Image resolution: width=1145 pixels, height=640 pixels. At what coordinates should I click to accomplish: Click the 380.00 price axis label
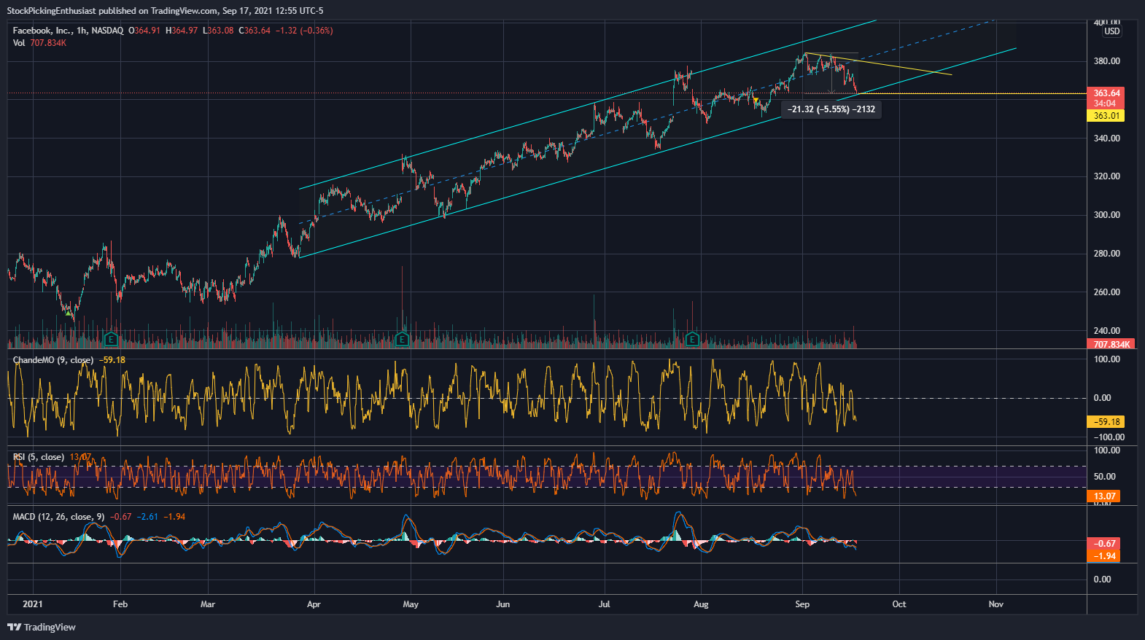point(1106,61)
